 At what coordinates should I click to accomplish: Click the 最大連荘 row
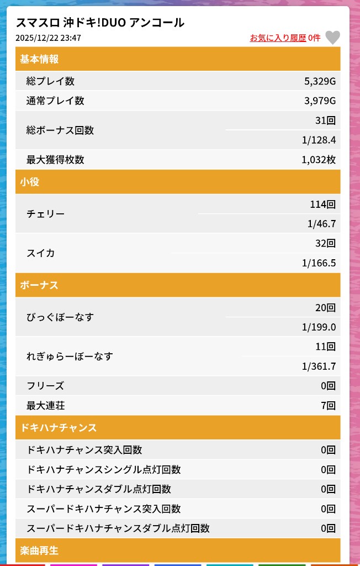click(x=178, y=406)
